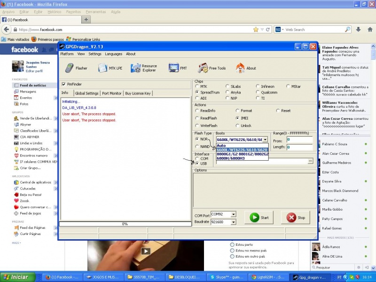Choose the Unlock action

pos(237,125)
